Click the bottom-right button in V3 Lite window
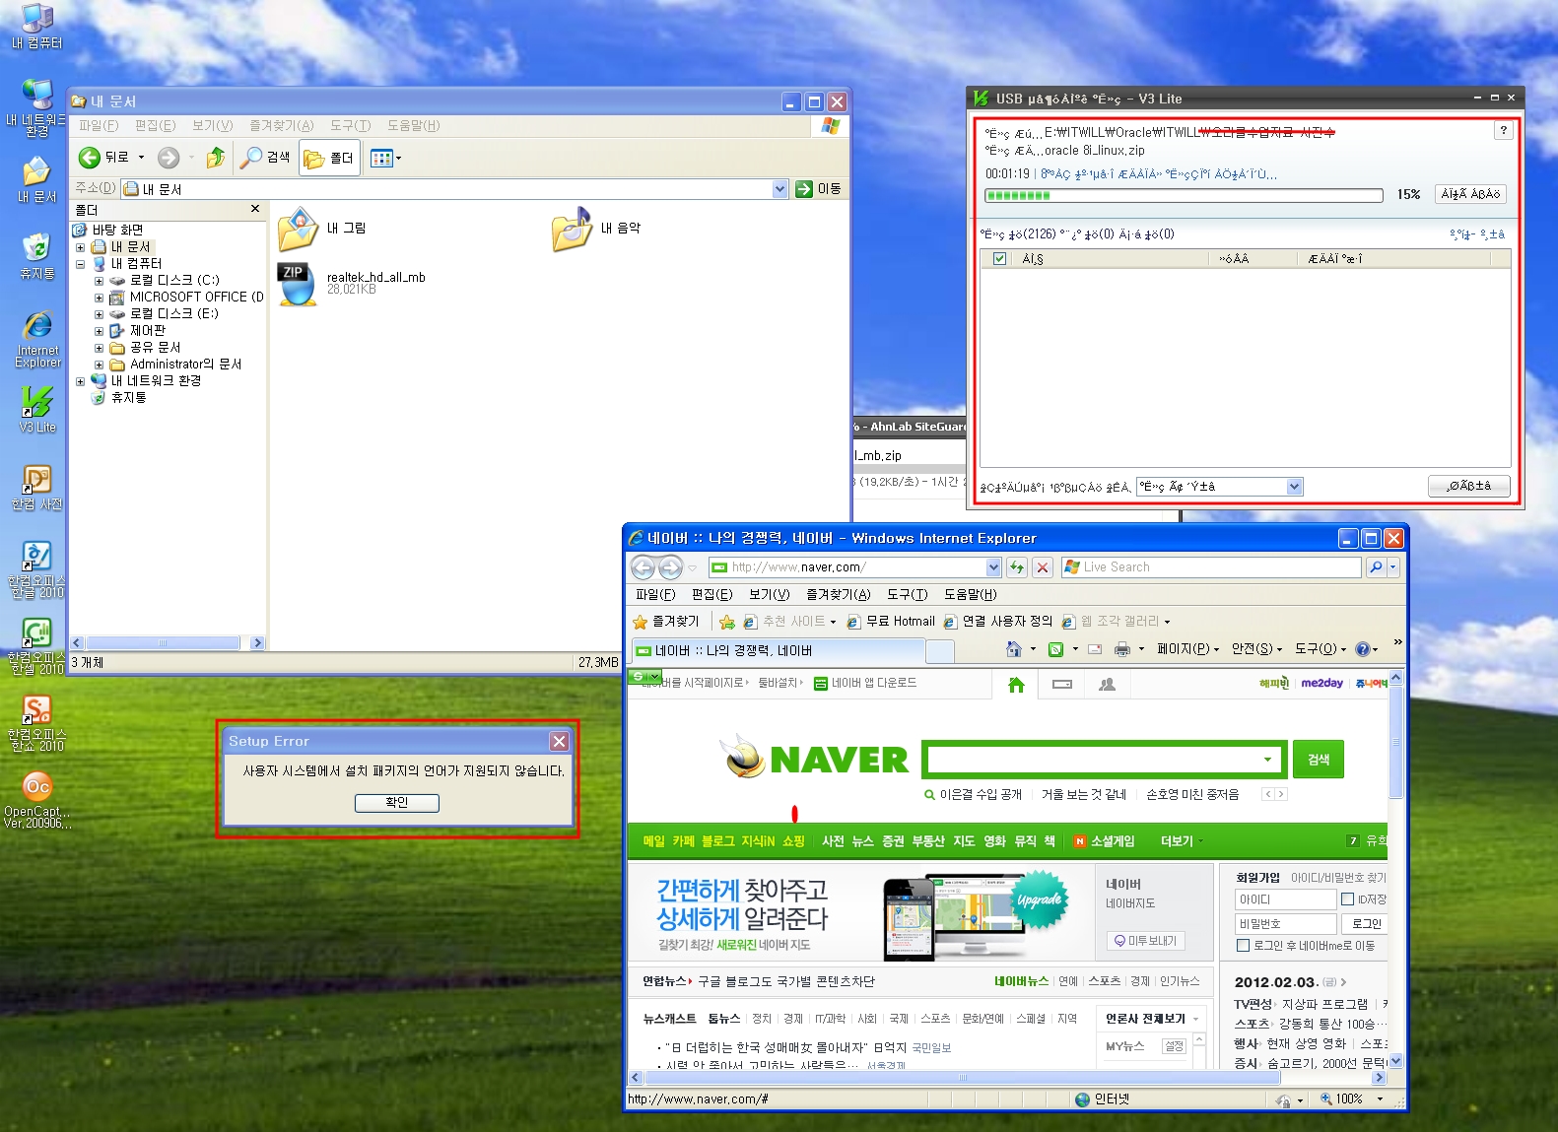 [1468, 486]
